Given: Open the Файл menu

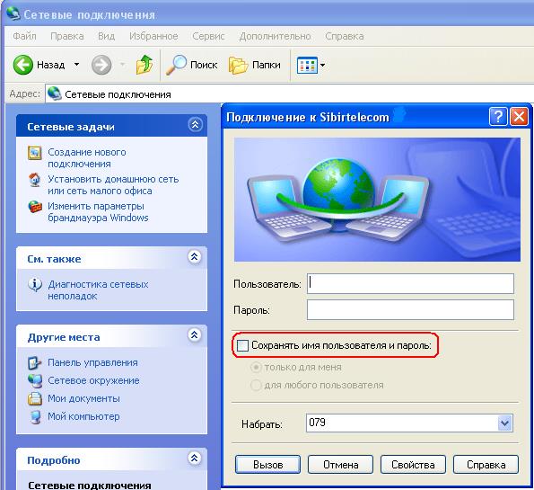Looking at the screenshot, I should point(24,36).
